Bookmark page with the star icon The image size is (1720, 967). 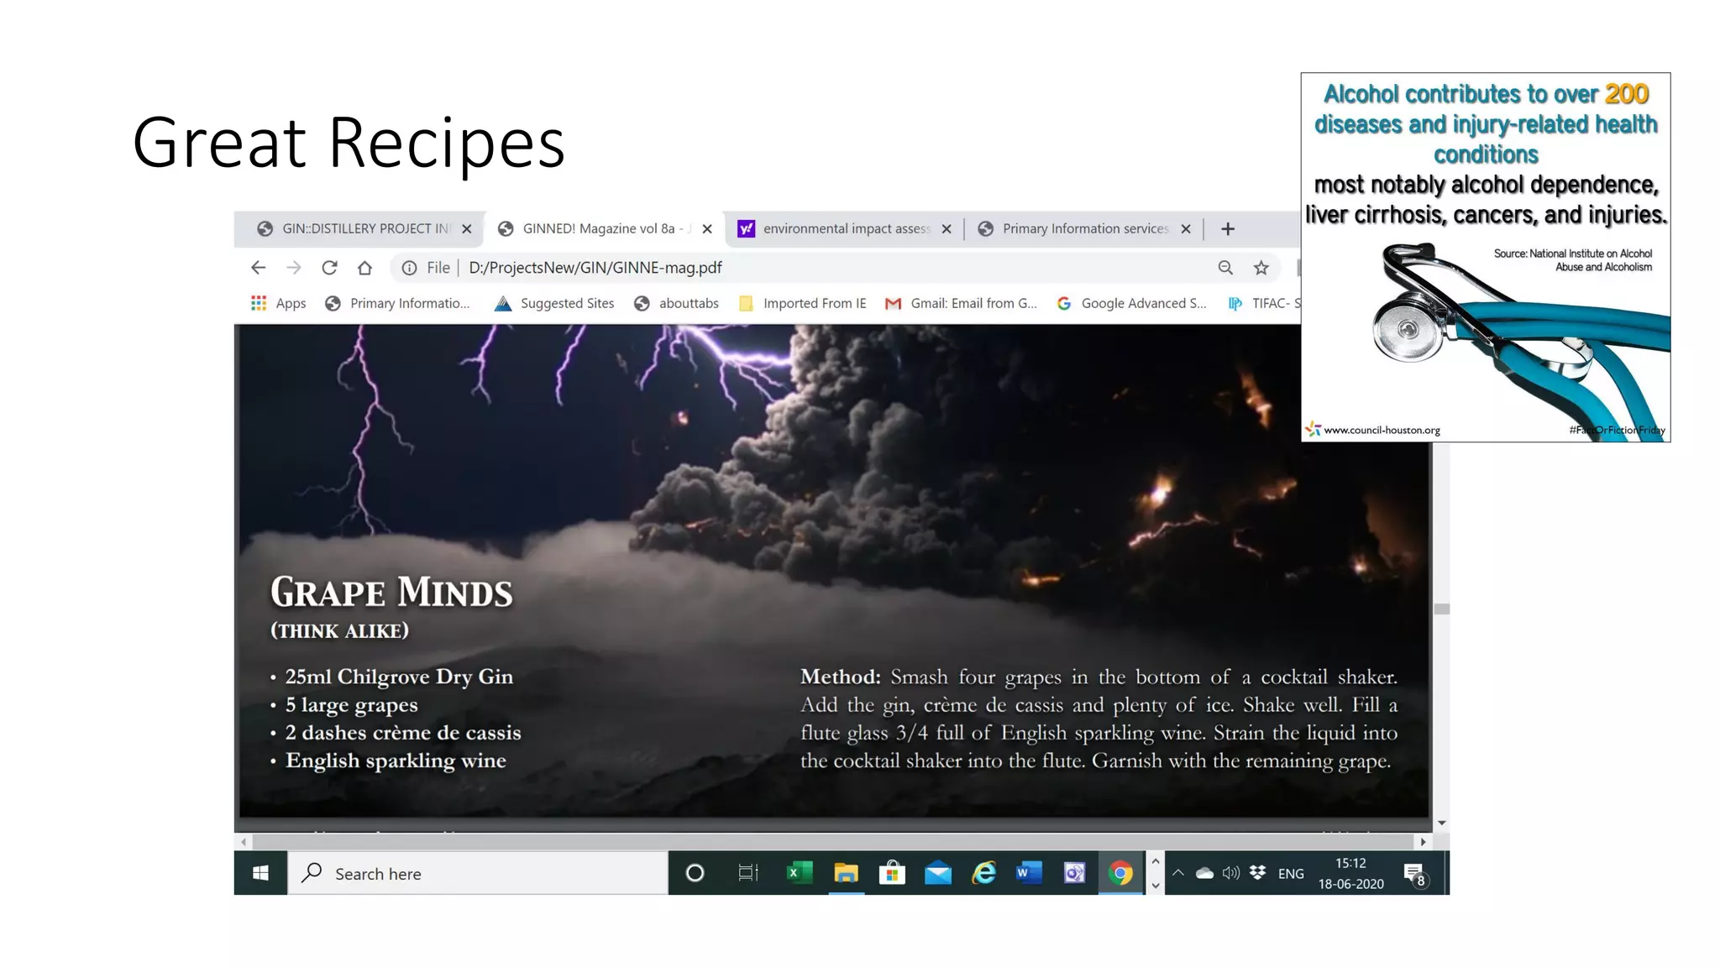tap(1261, 268)
